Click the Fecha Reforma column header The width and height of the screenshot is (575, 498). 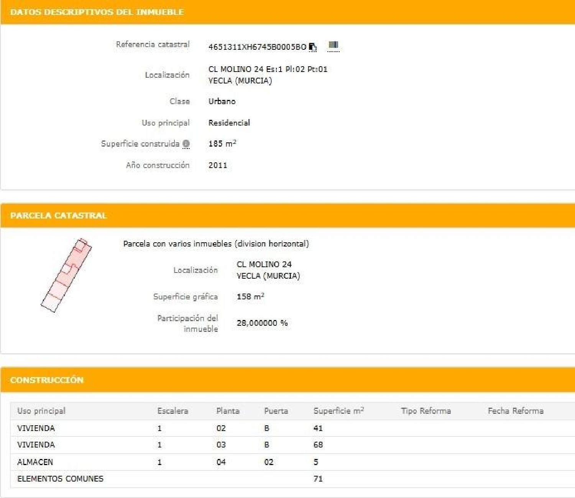pos(515,411)
